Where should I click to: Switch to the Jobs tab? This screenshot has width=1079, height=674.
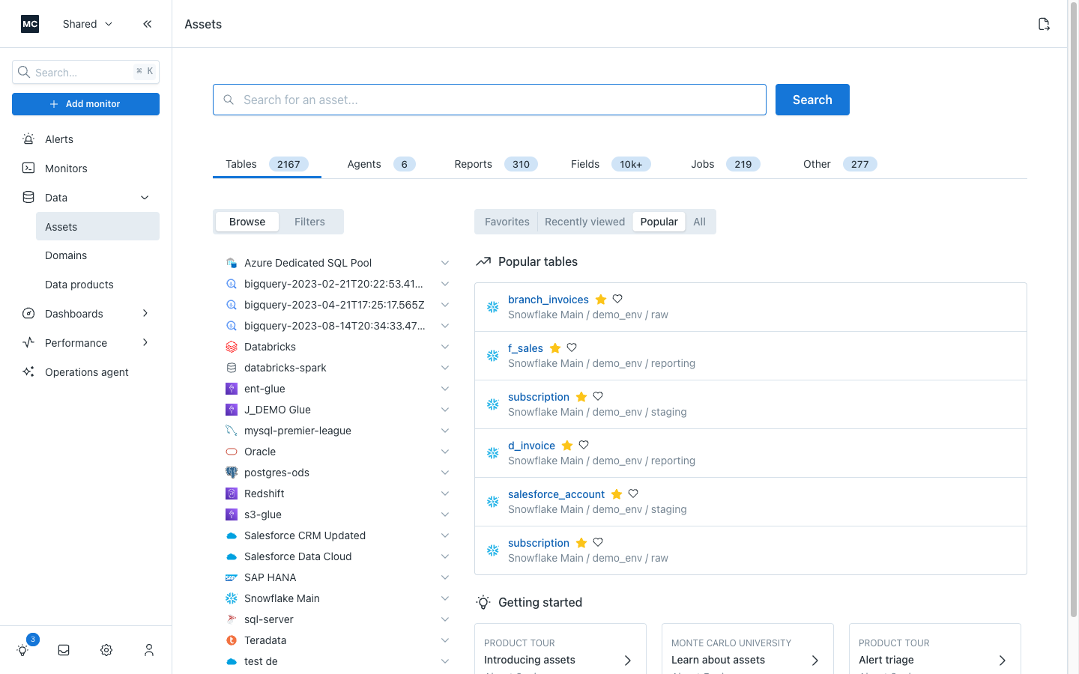pos(702,163)
